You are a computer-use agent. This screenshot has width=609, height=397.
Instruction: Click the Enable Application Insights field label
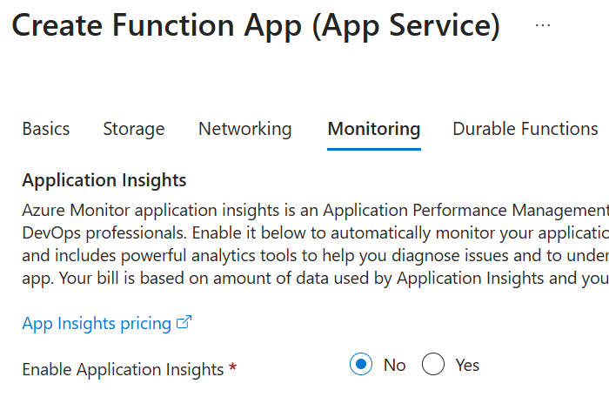click(123, 369)
